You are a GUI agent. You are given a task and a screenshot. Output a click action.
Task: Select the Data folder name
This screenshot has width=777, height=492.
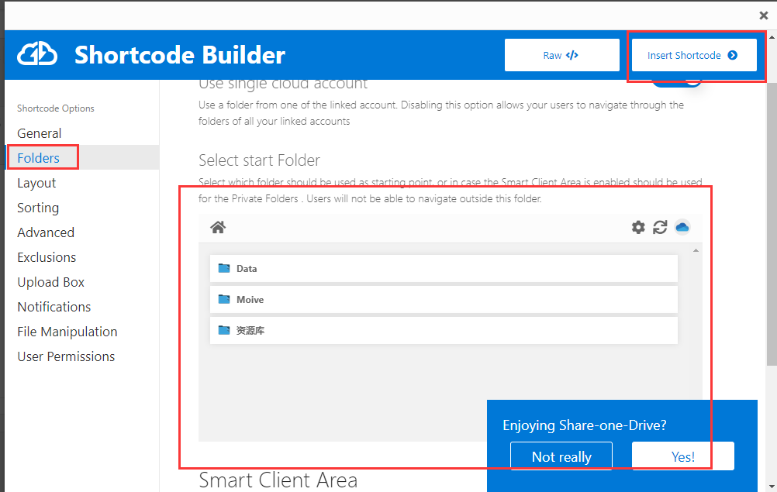247,268
